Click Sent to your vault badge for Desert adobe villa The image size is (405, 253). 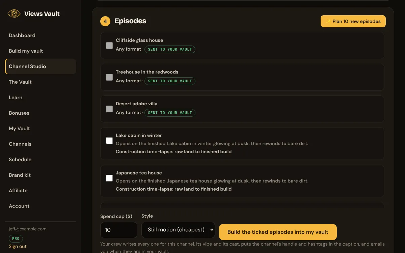click(170, 113)
